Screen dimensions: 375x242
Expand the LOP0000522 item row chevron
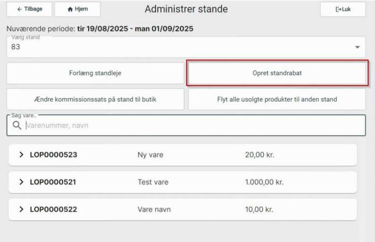tap(21, 210)
